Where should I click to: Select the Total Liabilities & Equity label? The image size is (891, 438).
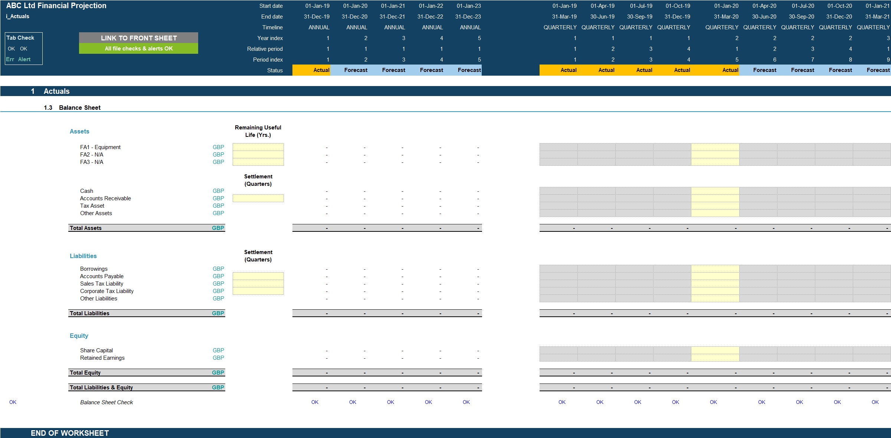point(101,388)
